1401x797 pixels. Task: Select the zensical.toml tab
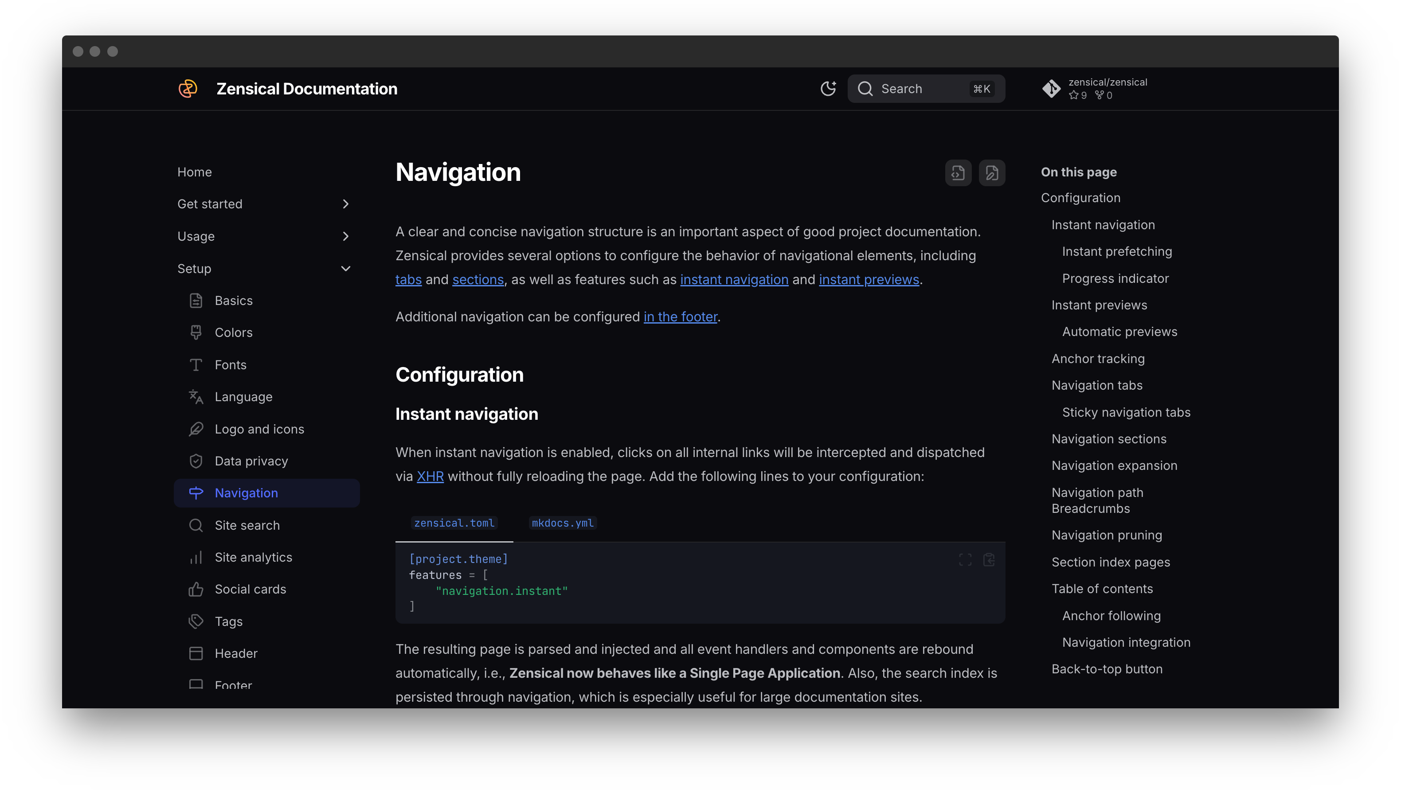454,523
